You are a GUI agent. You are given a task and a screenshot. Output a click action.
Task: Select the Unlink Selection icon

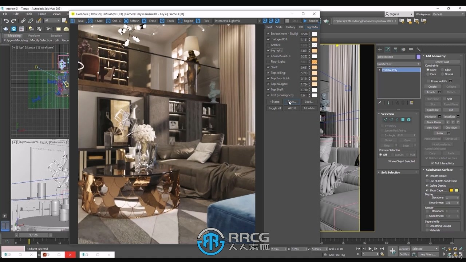coord(31,21)
